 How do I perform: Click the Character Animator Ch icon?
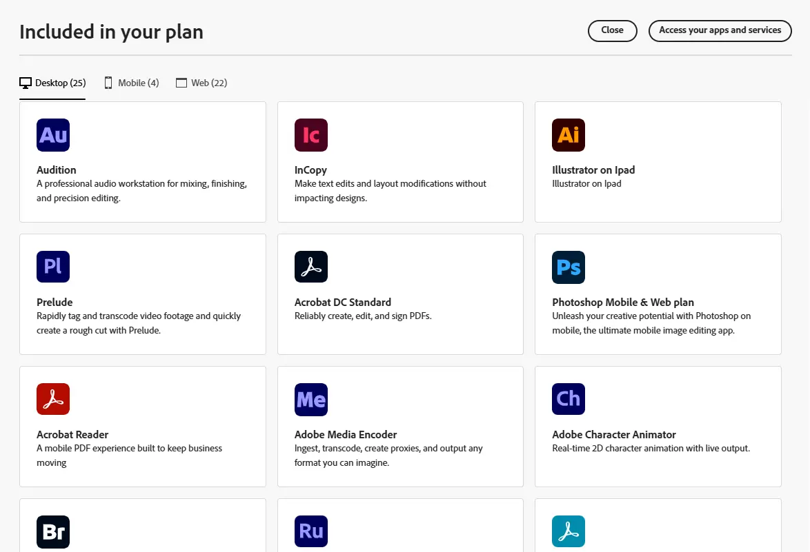click(x=569, y=399)
